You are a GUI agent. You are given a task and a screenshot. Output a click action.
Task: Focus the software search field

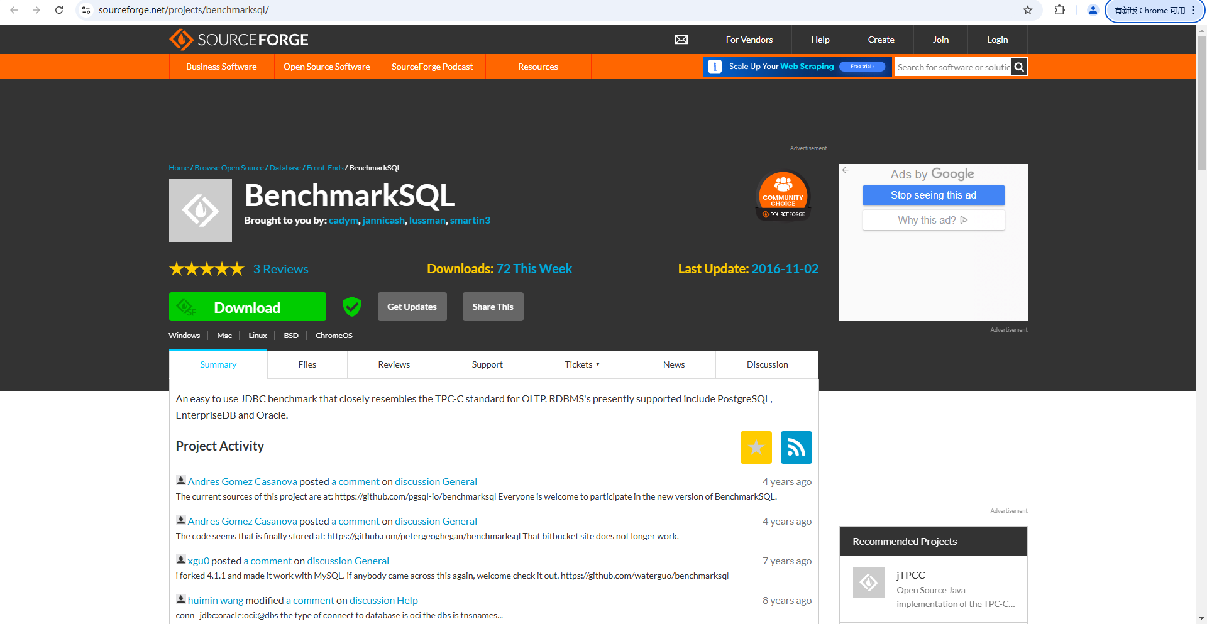point(953,67)
